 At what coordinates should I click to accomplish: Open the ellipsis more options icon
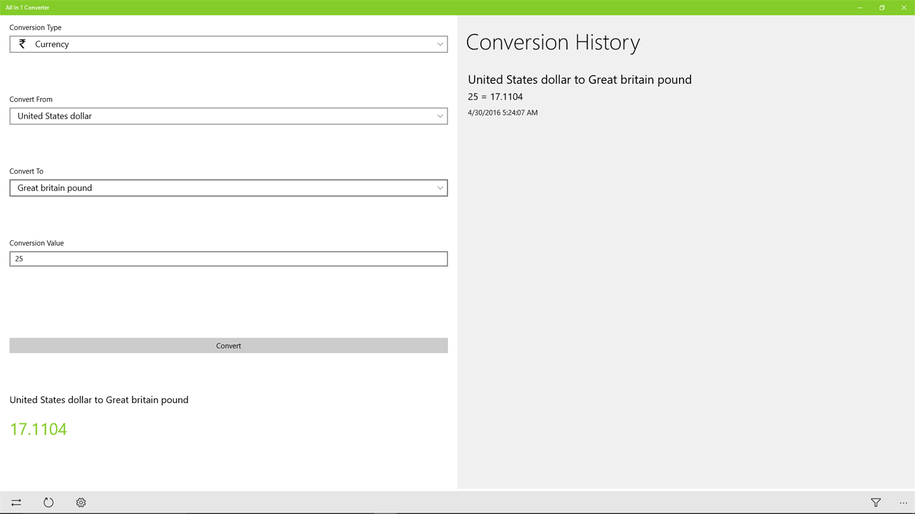(x=902, y=502)
